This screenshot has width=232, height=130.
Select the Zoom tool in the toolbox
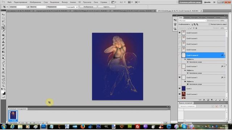(x=3, y=86)
